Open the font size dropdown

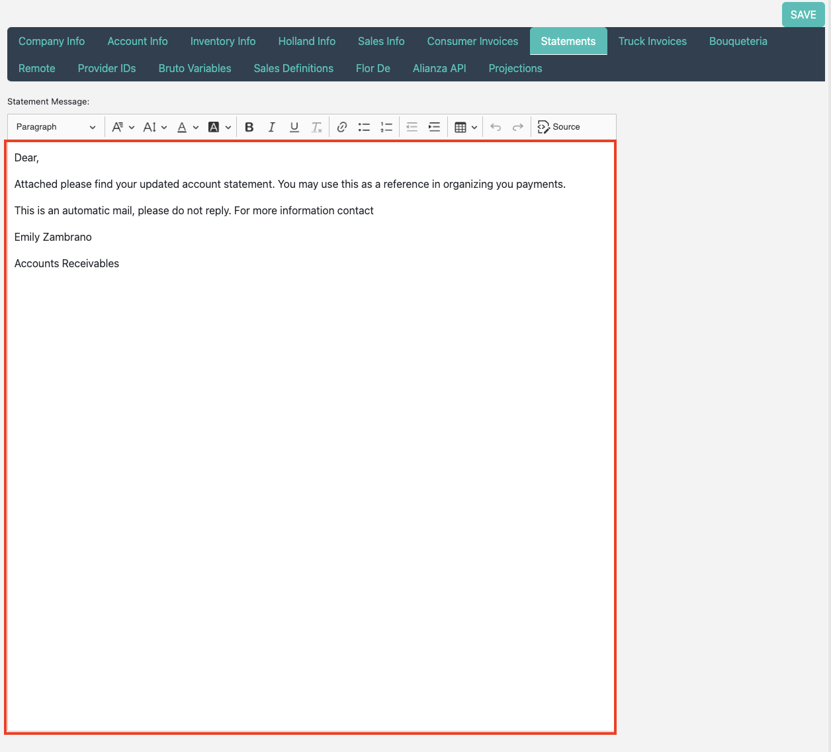155,127
